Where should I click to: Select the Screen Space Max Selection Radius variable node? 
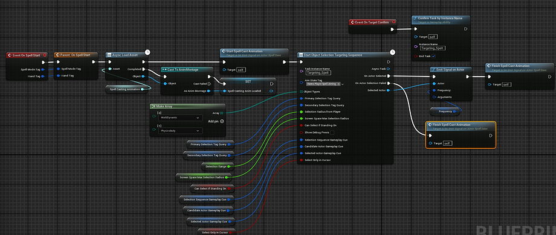tap(204, 177)
